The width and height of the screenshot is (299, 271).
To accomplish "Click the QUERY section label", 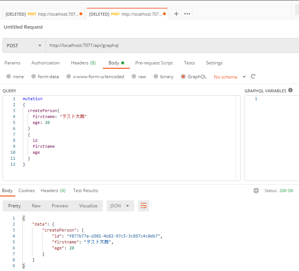I will tap(9, 91).
